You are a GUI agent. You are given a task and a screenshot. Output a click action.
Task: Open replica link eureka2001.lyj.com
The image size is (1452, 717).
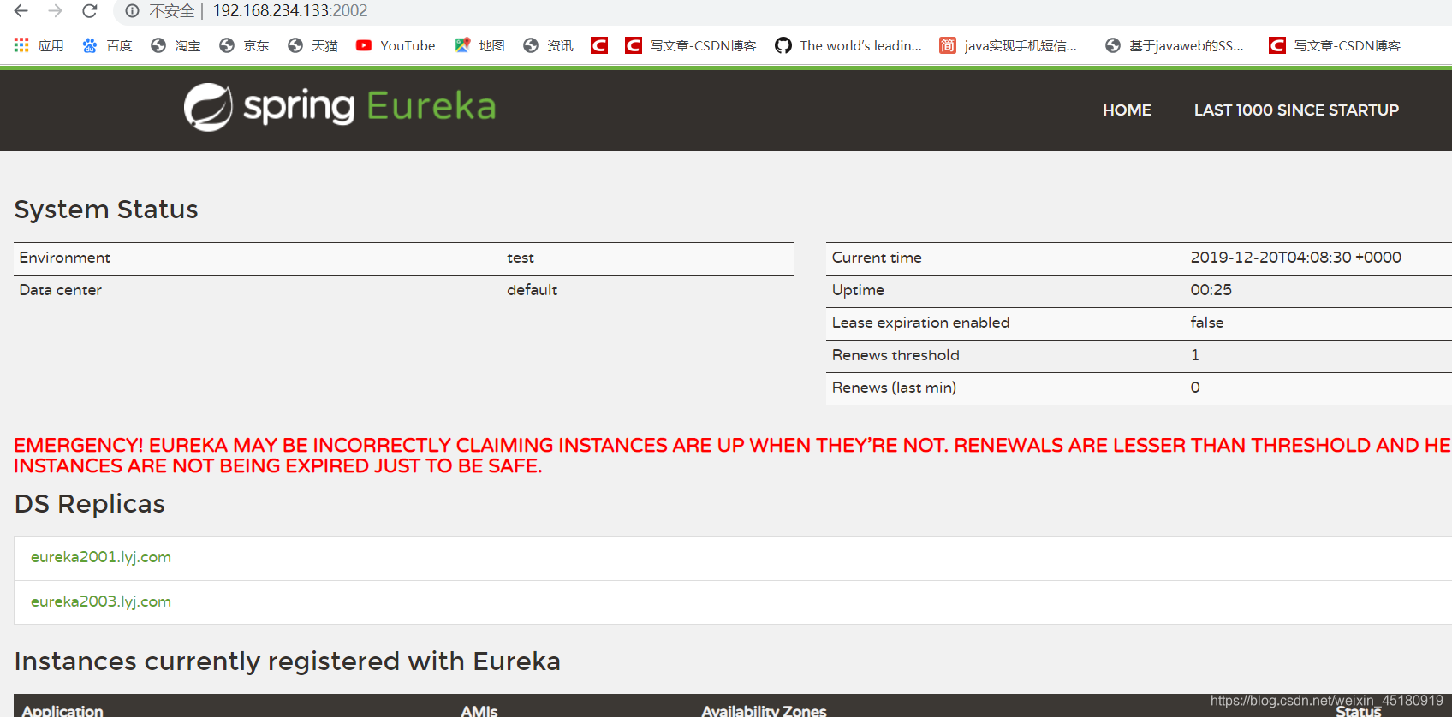(101, 557)
